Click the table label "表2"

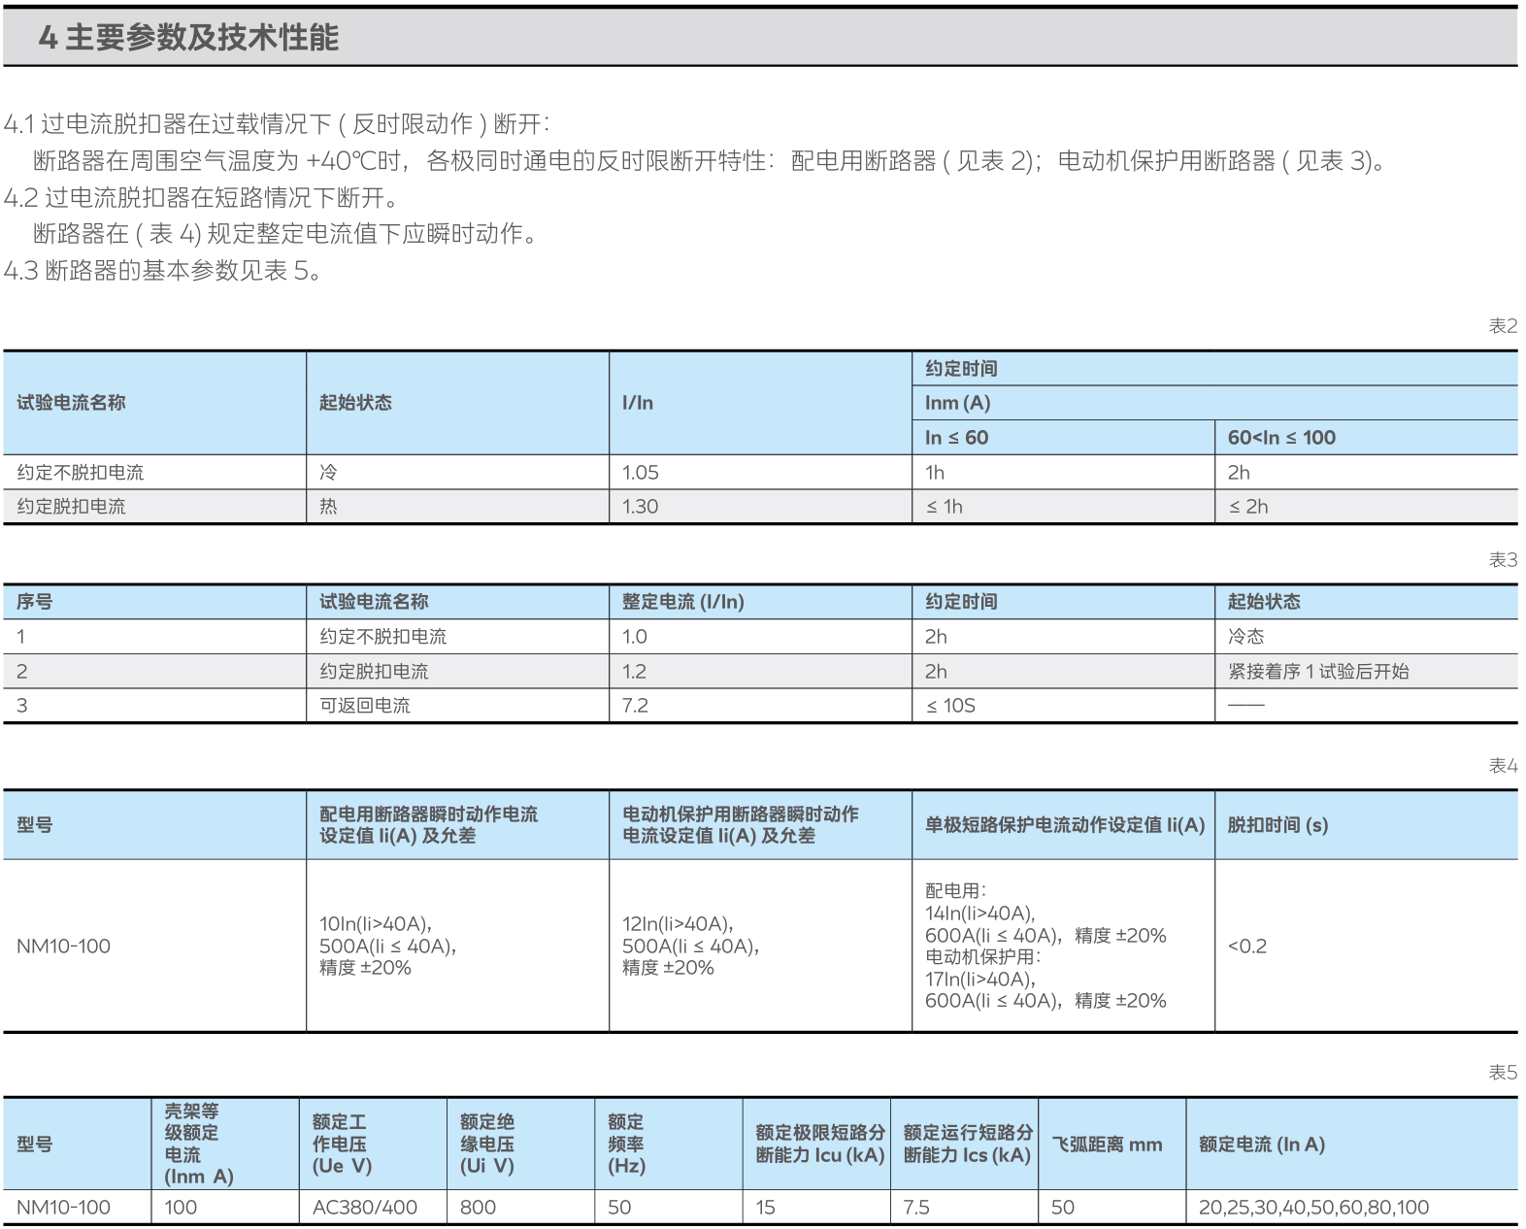click(x=1503, y=326)
